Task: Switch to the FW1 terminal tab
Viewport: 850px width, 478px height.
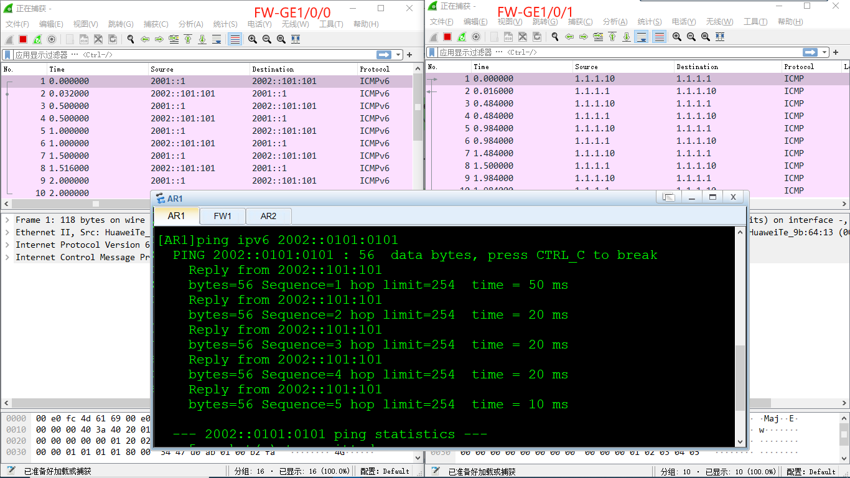Action: click(223, 216)
